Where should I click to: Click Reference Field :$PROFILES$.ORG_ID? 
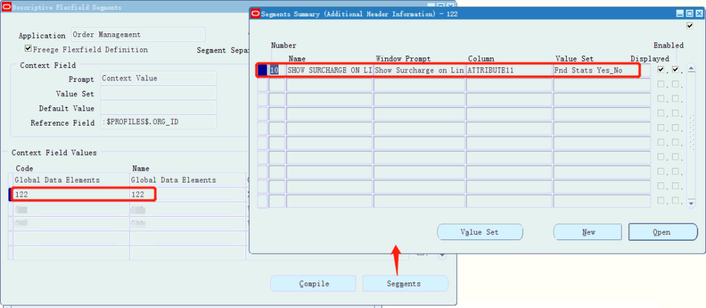(x=158, y=122)
